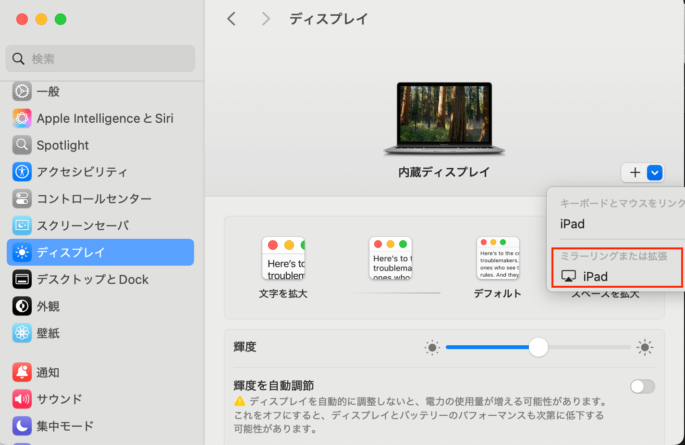The image size is (685, 445).
Task: Open サウンド settings from the sidebar
Action: [x=22, y=399]
